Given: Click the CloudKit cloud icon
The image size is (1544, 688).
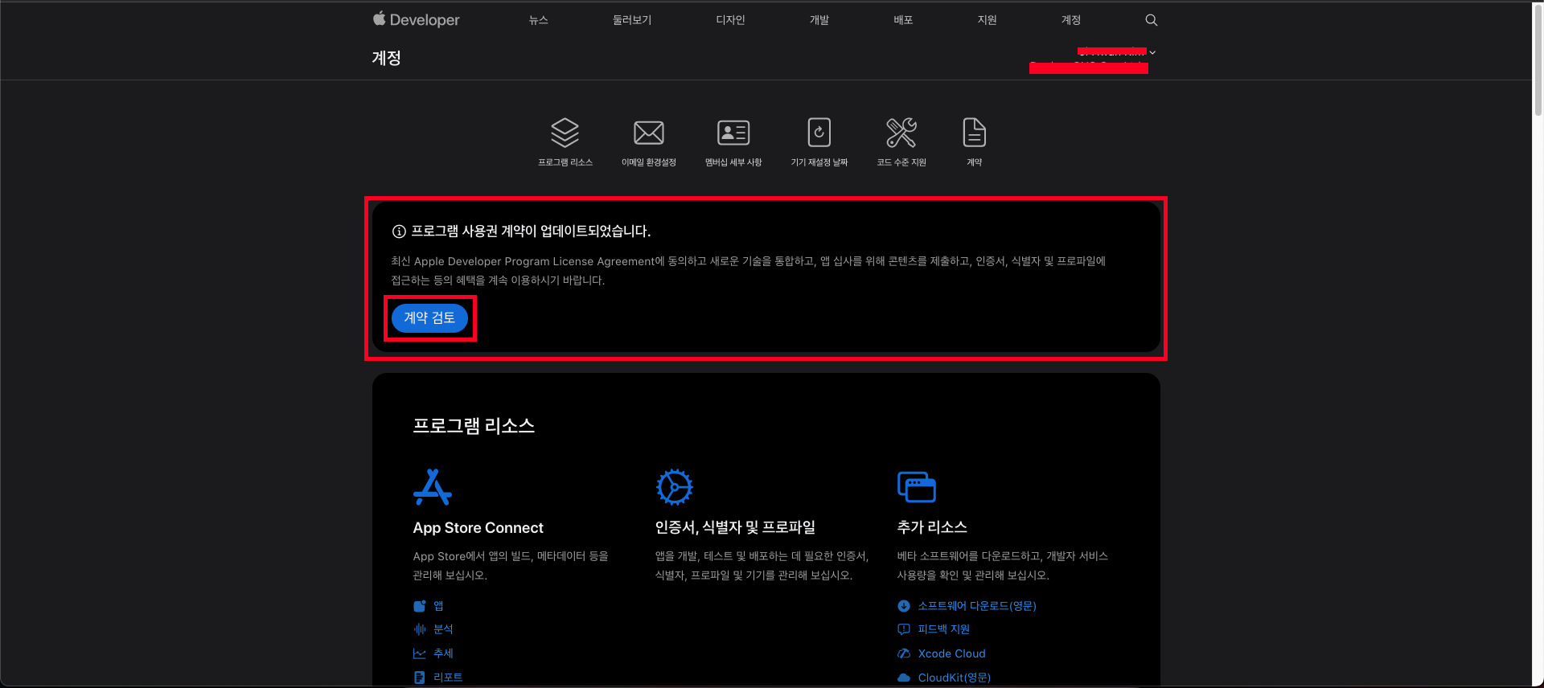Looking at the screenshot, I should [903, 678].
